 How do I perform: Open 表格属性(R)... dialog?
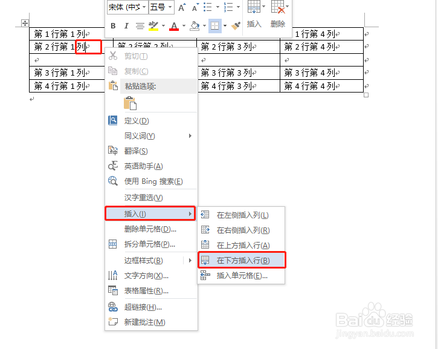tap(152, 291)
